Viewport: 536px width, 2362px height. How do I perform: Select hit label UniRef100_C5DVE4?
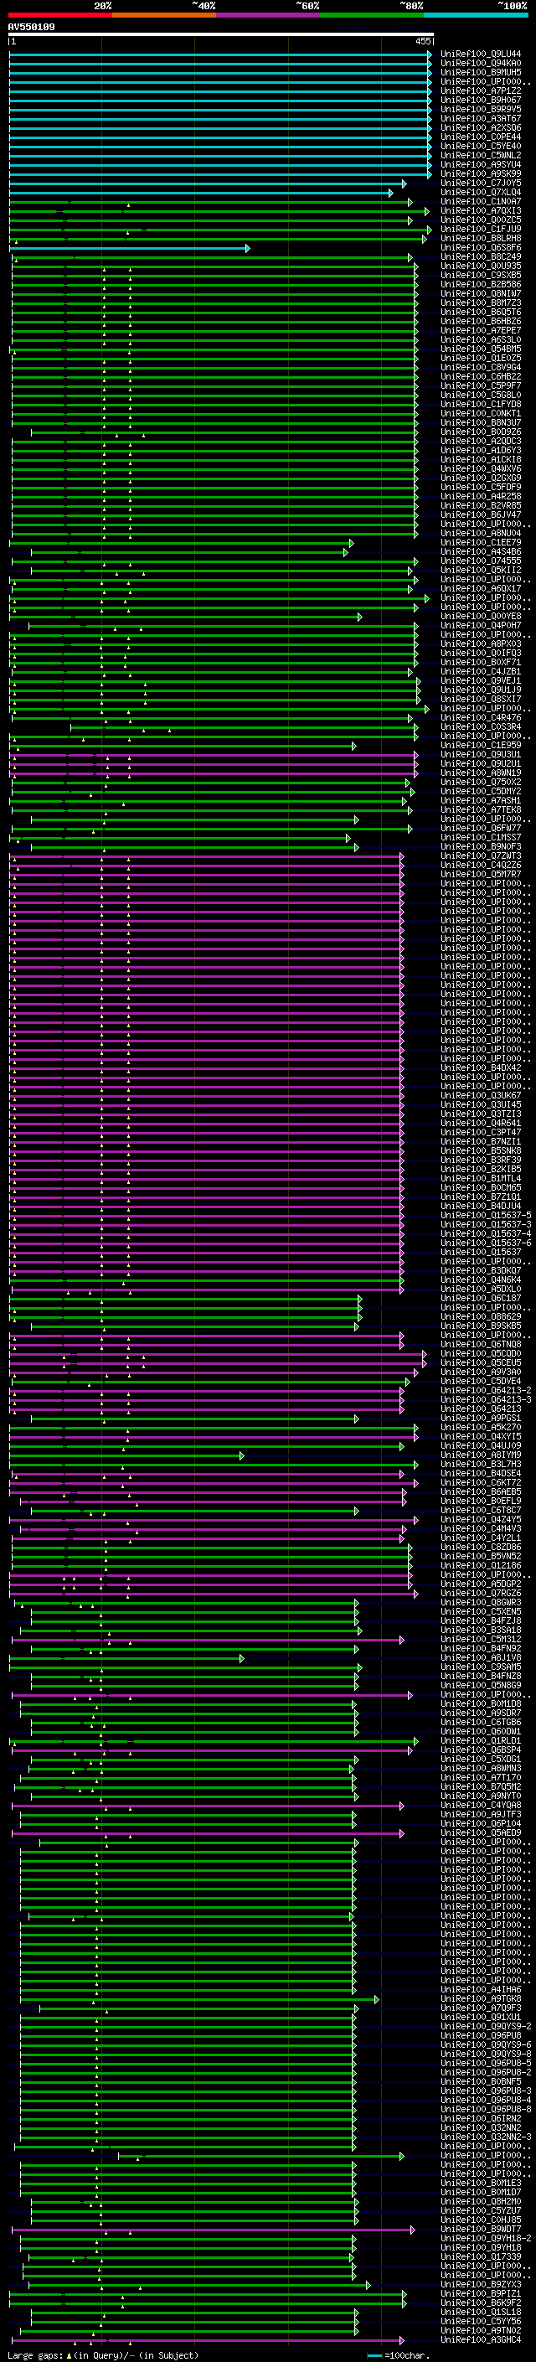481,1381
